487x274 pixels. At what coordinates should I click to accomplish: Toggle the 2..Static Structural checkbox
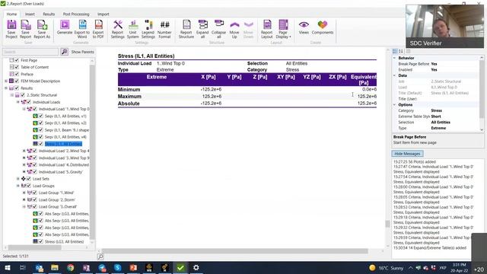(x=23, y=94)
